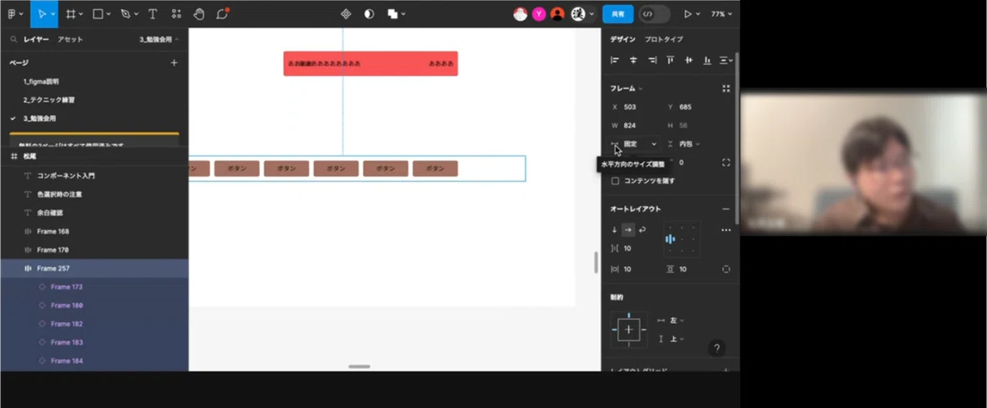Click the Align horizontal centers icon

point(633,60)
